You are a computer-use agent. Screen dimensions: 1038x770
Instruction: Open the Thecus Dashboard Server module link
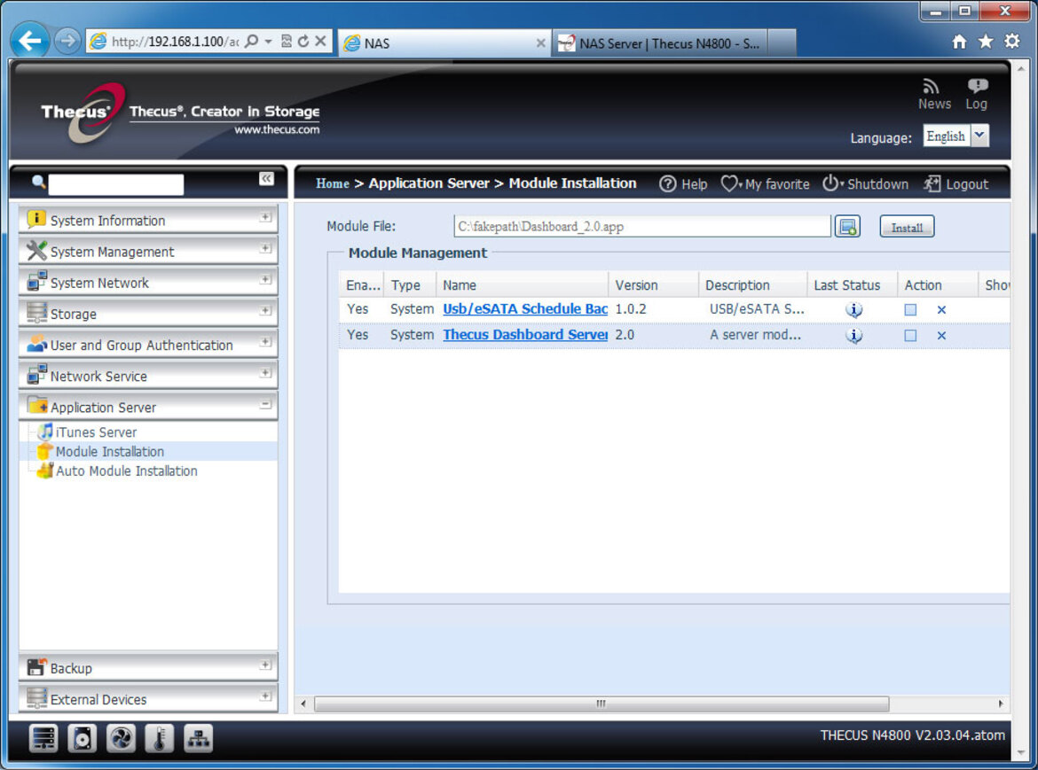tap(525, 334)
